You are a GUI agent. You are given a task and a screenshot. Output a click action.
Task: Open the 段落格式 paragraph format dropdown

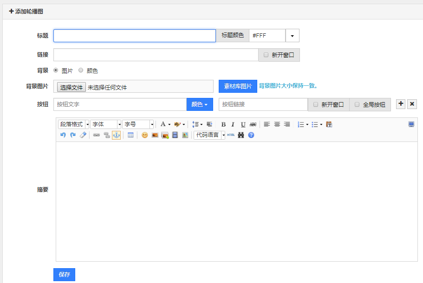[74, 124]
